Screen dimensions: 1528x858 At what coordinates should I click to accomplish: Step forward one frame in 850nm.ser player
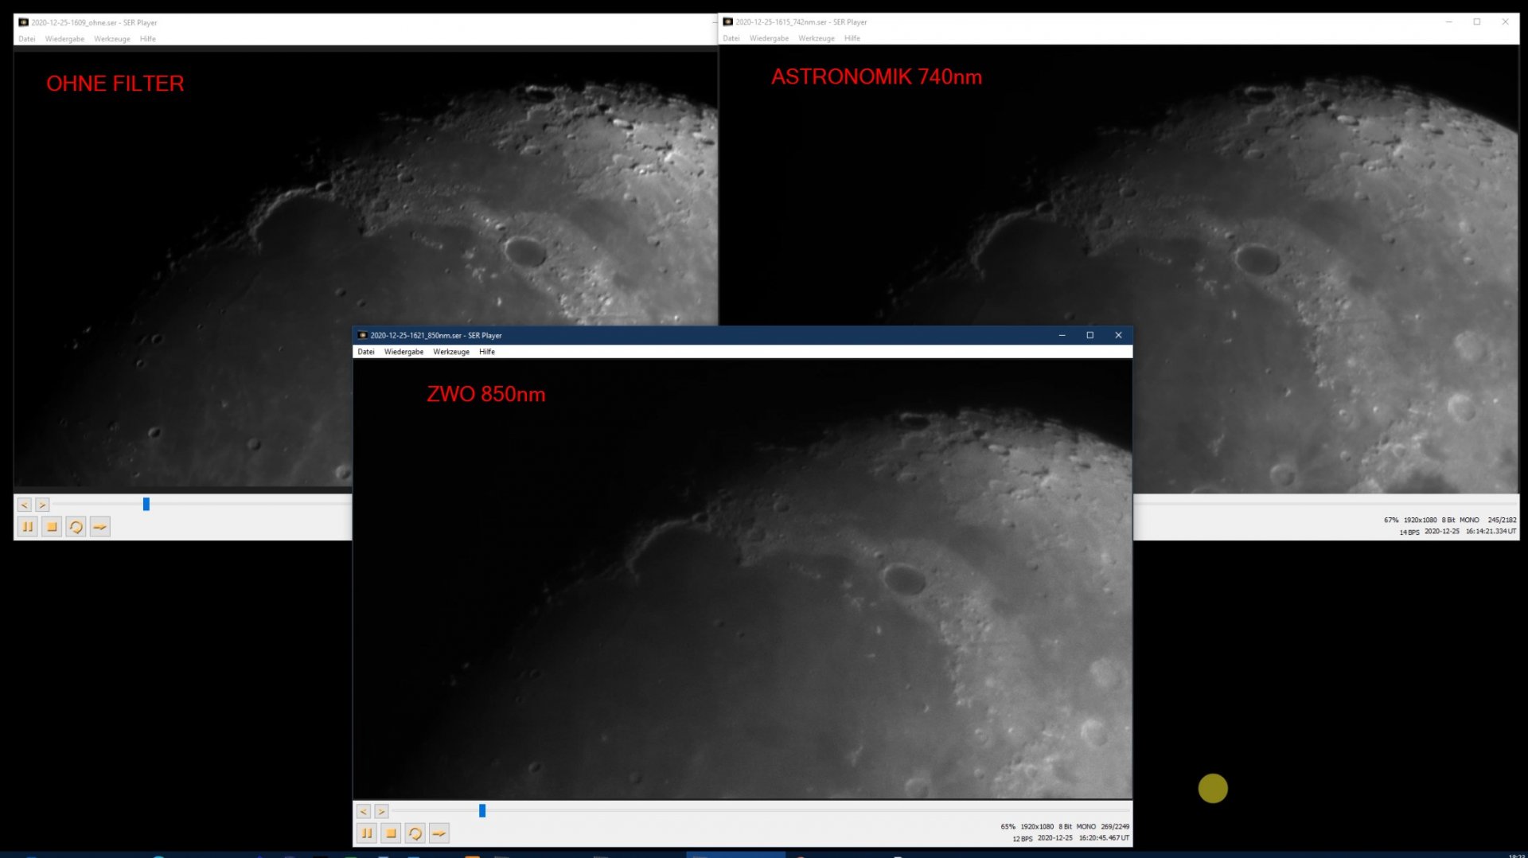(381, 811)
